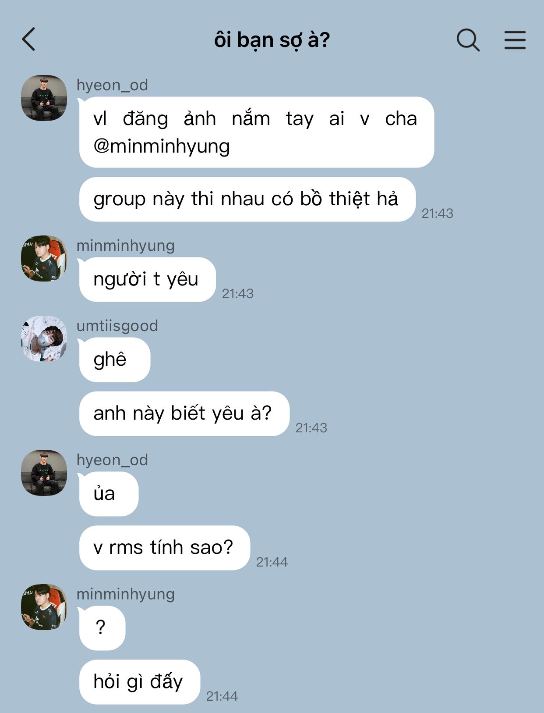Tap the chat title 'ôi bạn sợ à?'

tap(272, 40)
